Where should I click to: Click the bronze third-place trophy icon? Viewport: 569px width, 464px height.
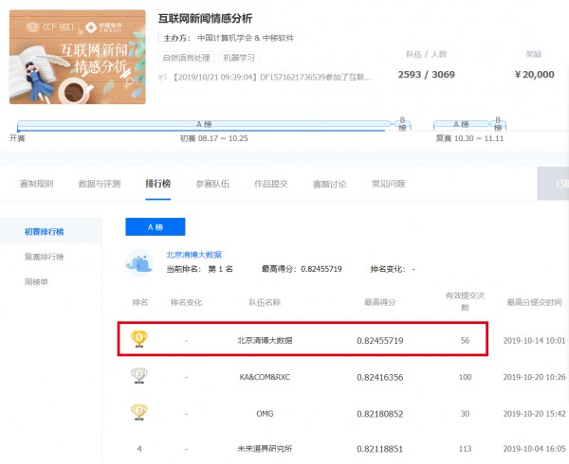coord(139,412)
